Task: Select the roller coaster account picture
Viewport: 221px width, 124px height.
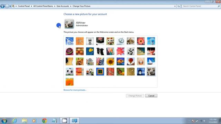Action: tap(69, 41)
